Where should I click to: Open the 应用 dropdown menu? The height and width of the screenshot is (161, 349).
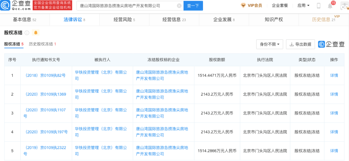pos(303,5)
